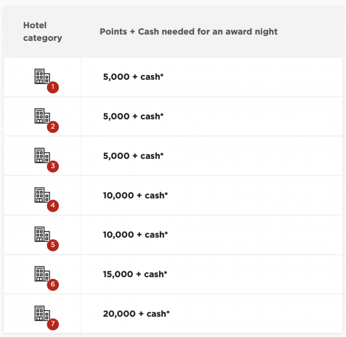This screenshot has height=337, width=346.
Task: Select the category 3 hotel icon
Action: pos(42,155)
